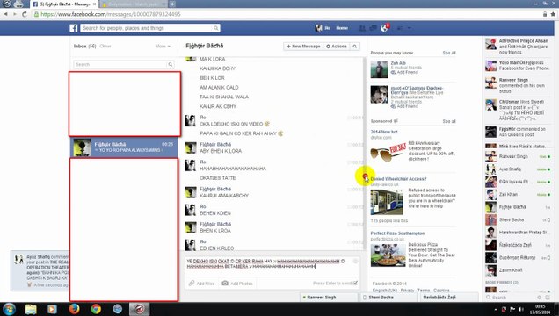Click the New Message button

(303, 47)
